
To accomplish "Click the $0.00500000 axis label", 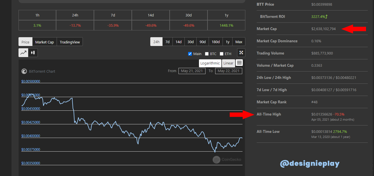I will click(31, 81).
